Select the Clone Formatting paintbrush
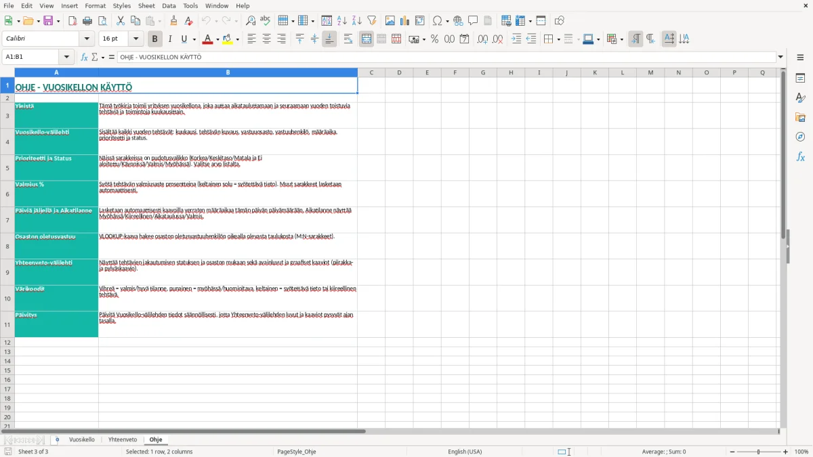Image resolution: width=813 pixels, height=457 pixels. (x=173, y=21)
